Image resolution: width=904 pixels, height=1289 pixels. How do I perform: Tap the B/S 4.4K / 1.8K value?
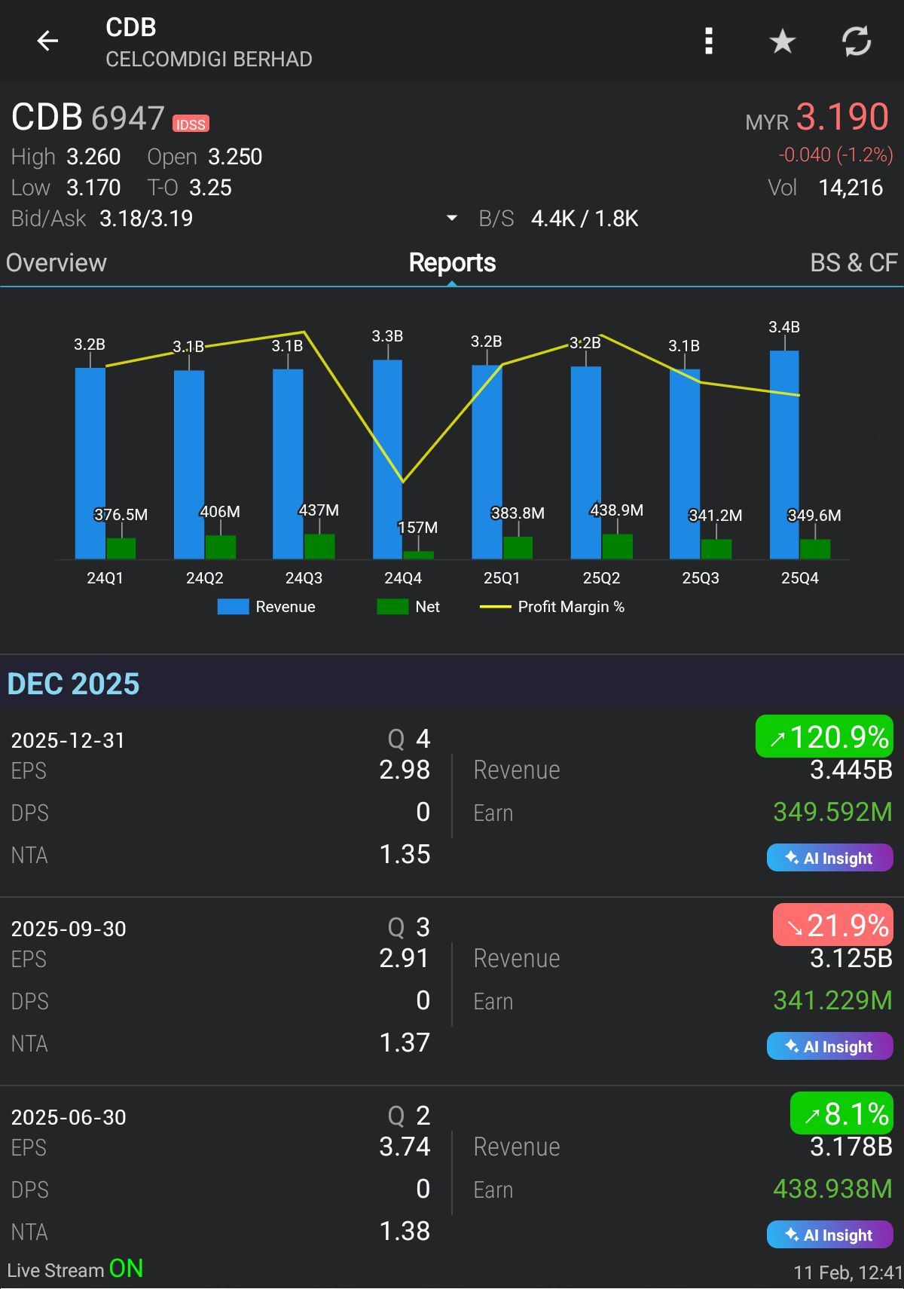tap(585, 219)
